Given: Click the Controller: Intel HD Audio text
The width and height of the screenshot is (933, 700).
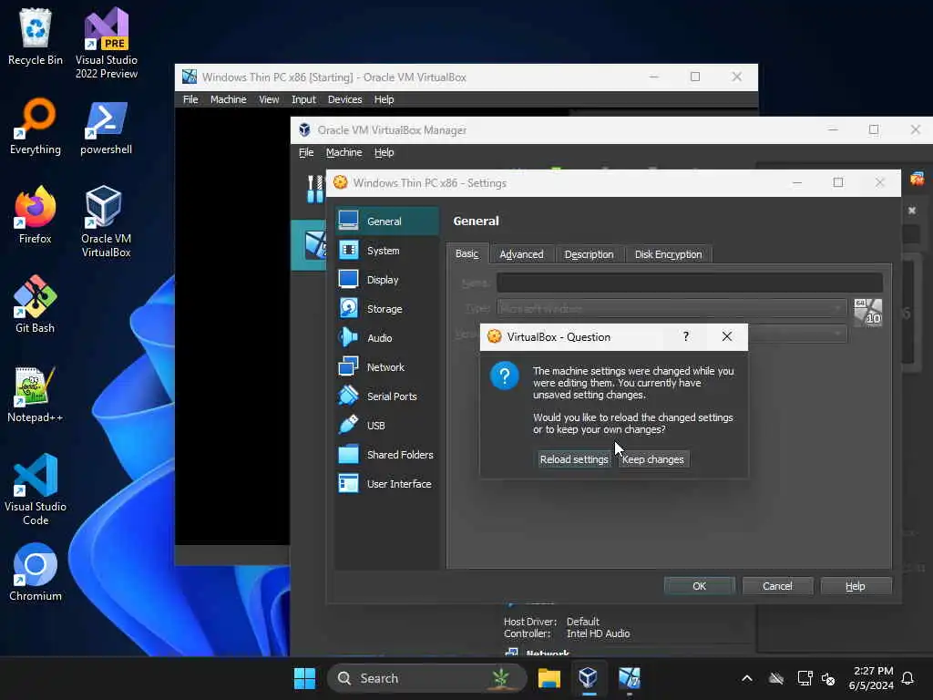Looking at the screenshot, I should 567,633.
